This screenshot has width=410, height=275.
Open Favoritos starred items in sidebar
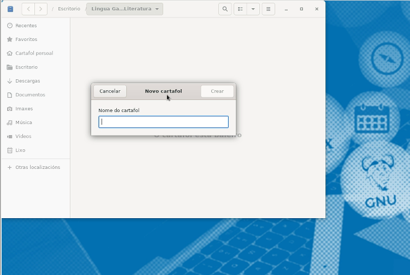(26, 39)
